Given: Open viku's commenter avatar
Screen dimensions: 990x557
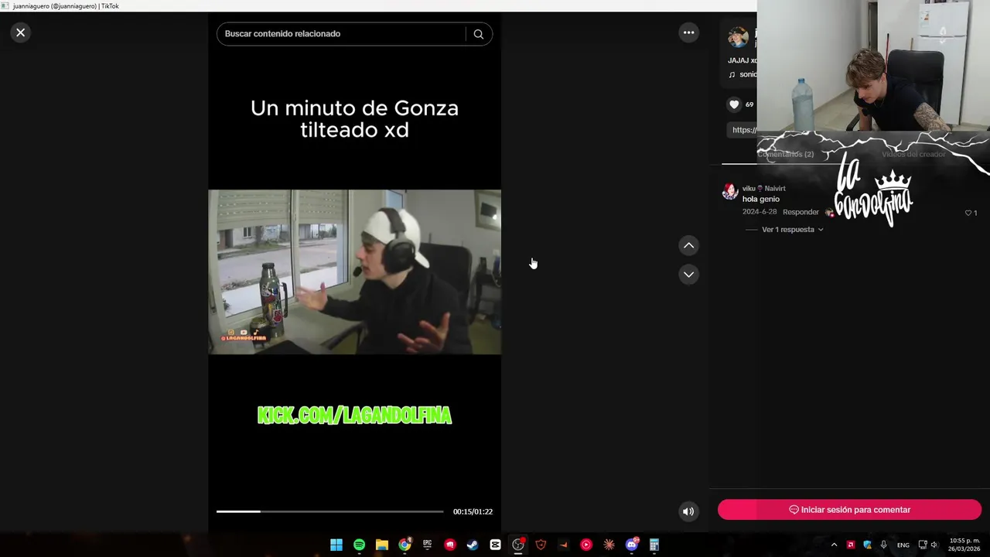Looking at the screenshot, I should tap(730, 192).
